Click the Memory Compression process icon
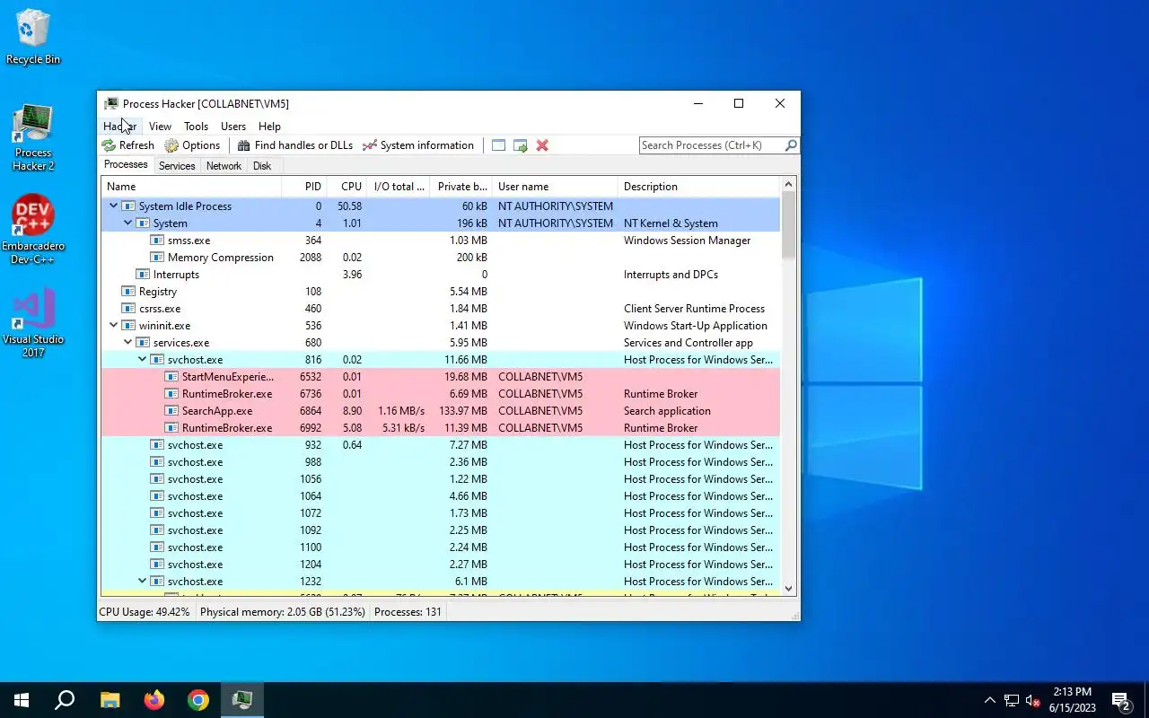Image resolution: width=1149 pixels, height=718 pixels. (157, 257)
